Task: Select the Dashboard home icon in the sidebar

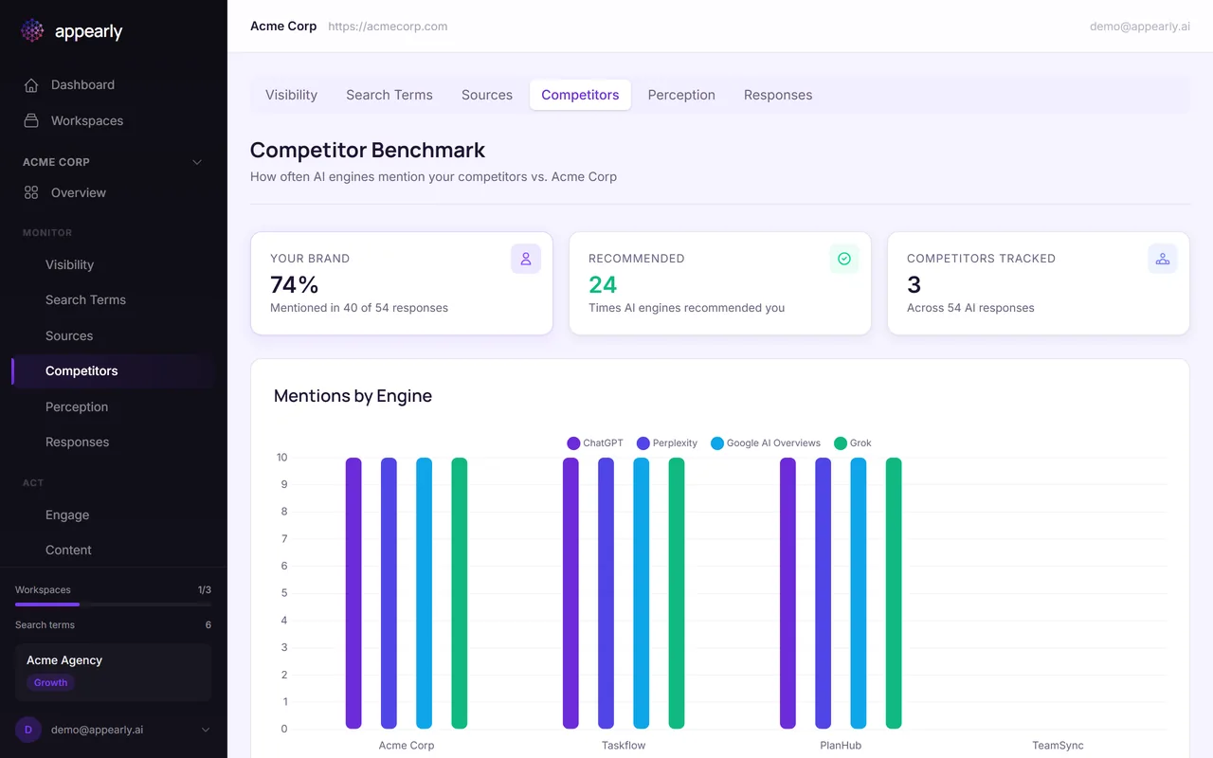Action: tap(31, 84)
